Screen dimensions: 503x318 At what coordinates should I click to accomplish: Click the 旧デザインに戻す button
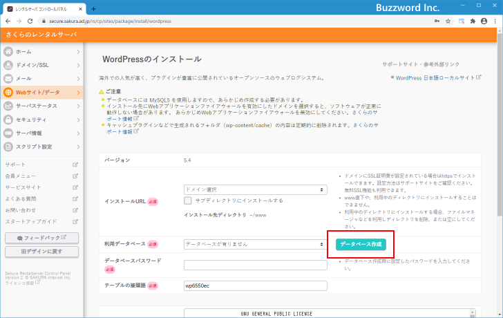pyautogui.click(x=41, y=252)
